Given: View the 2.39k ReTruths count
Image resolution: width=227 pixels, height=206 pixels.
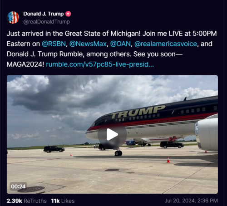Looking at the screenshot, I should 27,201.
